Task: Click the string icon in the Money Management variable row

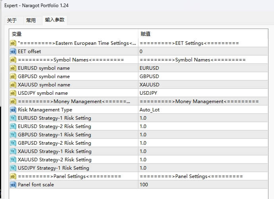Action: (13, 101)
